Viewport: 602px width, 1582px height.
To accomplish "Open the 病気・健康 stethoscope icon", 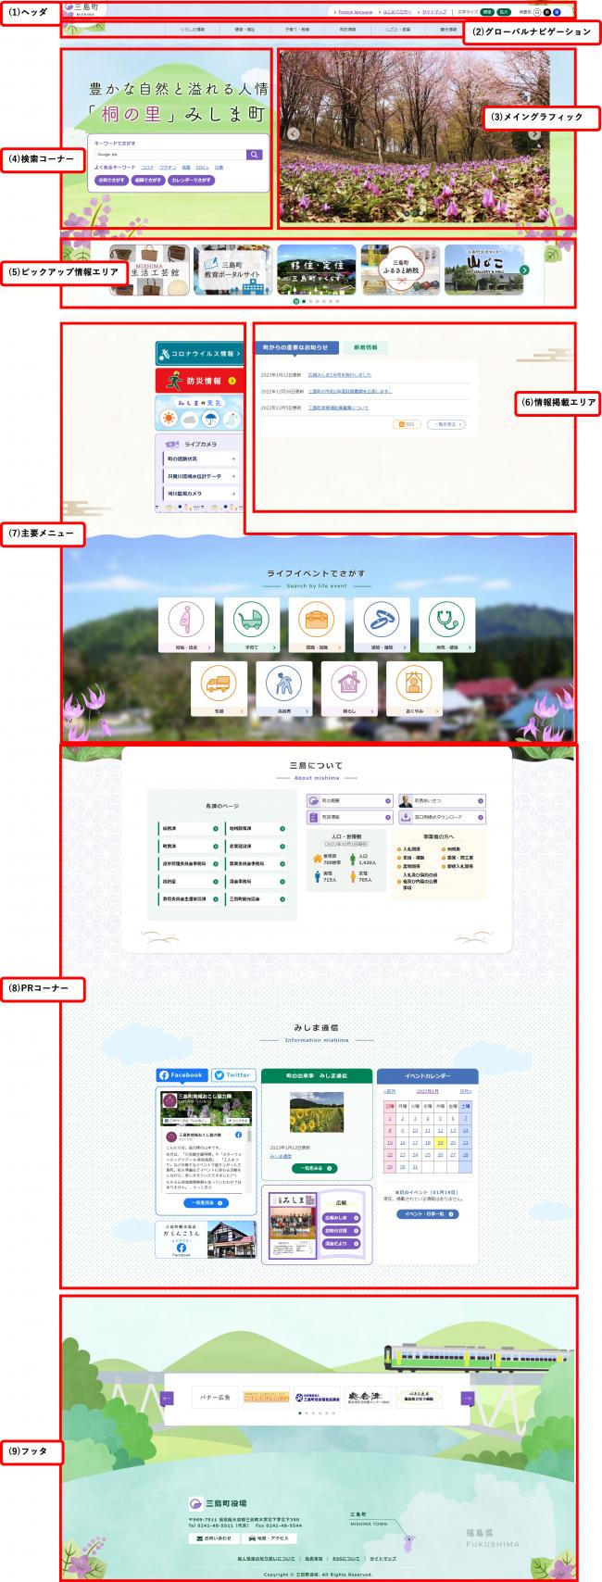I will pos(447,625).
